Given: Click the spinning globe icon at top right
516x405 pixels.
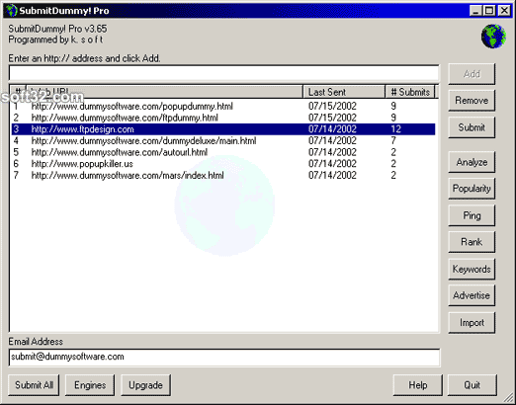Looking at the screenshot, I should (x=493, y=37).
